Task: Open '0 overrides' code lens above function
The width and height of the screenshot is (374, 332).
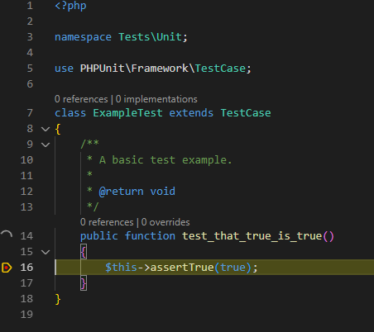Action: (x=165, y=222)
